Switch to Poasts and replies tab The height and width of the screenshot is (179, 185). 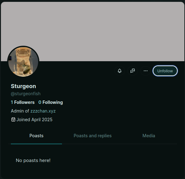(x=93, y=136)
